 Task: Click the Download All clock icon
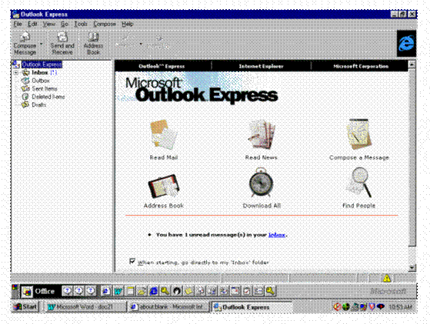click(261, 183)
